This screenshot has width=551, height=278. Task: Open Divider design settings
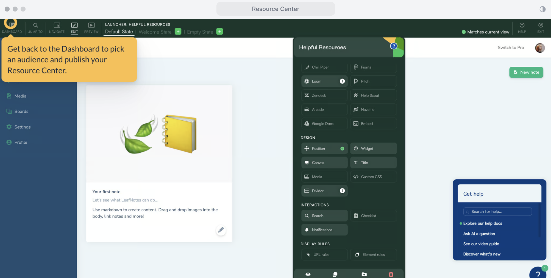coord(324,191)
